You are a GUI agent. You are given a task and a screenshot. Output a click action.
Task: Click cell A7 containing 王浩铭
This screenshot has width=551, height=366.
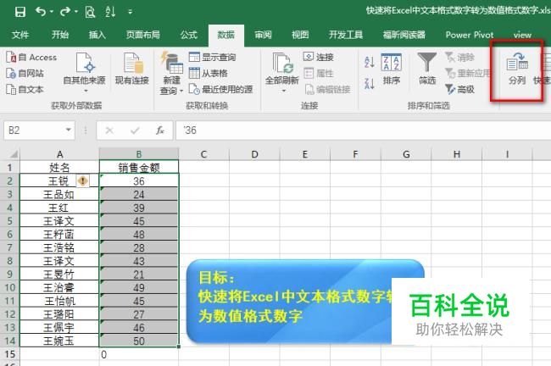(59, 247)
